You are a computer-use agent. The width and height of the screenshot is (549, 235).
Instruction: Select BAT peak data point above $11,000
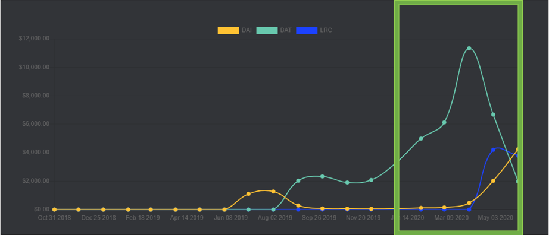click(x=469, y=48)
